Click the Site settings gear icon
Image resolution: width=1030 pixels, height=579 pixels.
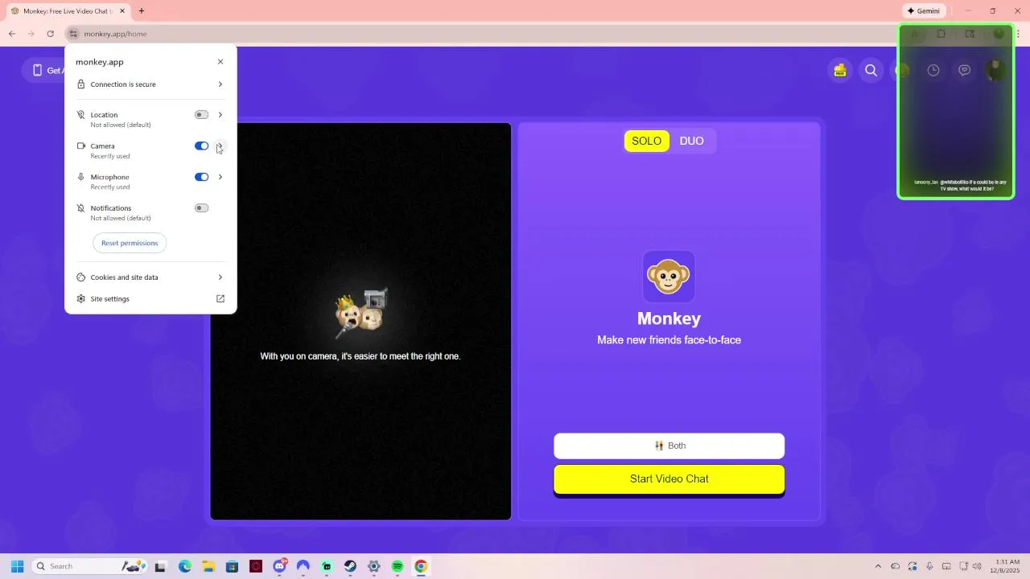(x=80, y=299)
